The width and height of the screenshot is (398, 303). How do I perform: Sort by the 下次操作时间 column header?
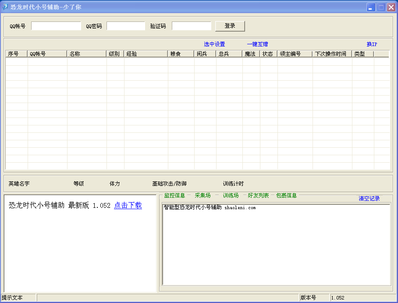[332, 54]
